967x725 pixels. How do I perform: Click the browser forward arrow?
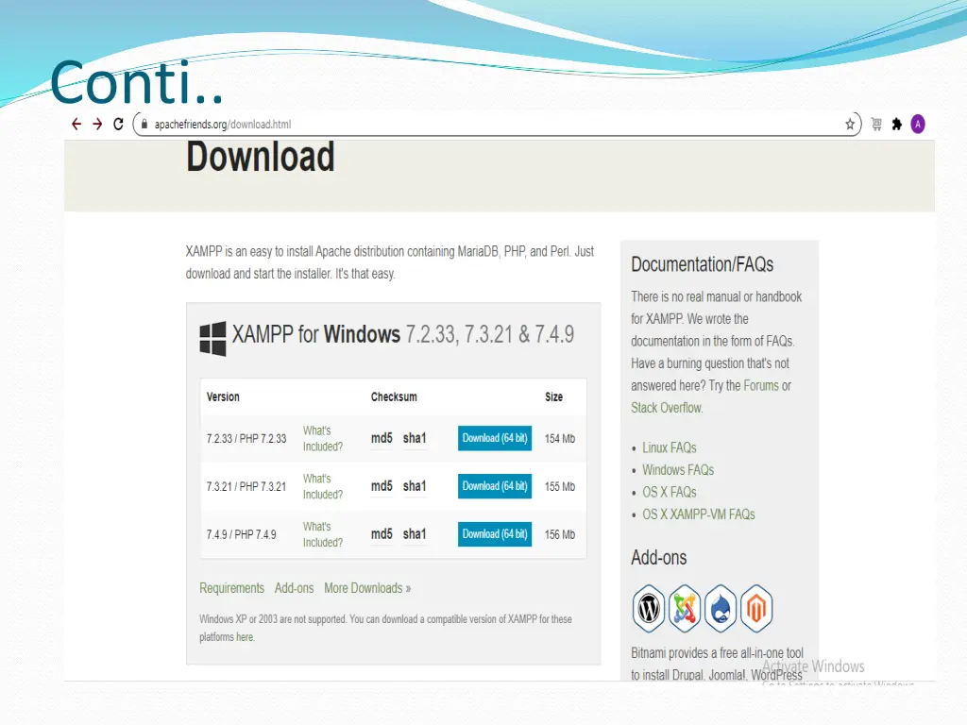point(97,124)
